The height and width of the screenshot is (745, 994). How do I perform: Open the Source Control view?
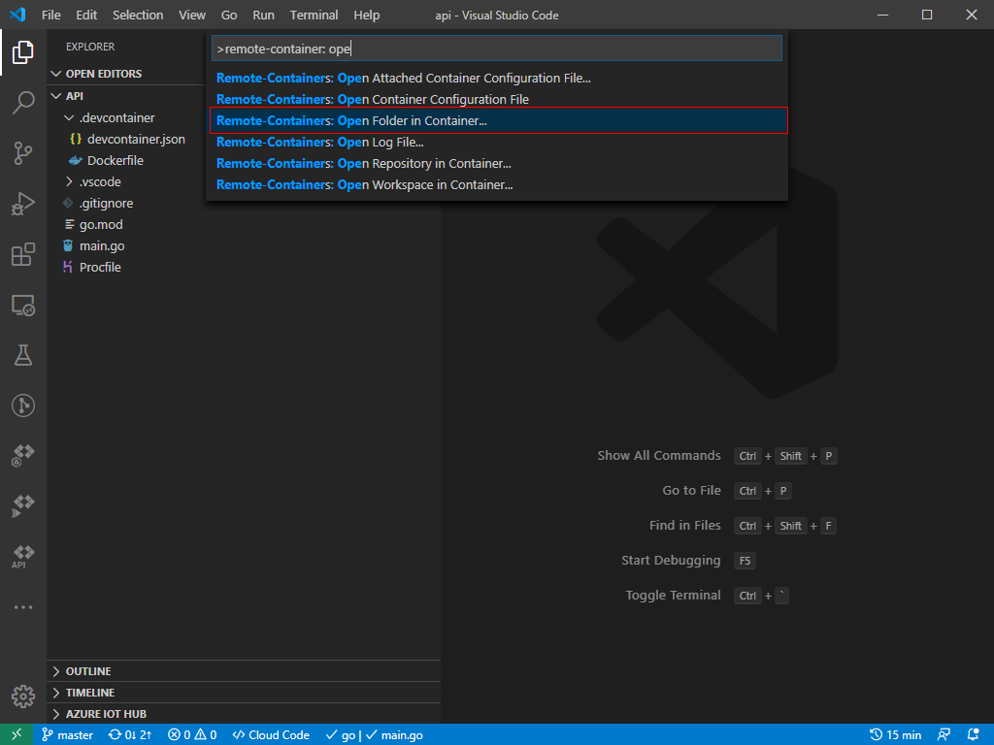pos(23,153)
